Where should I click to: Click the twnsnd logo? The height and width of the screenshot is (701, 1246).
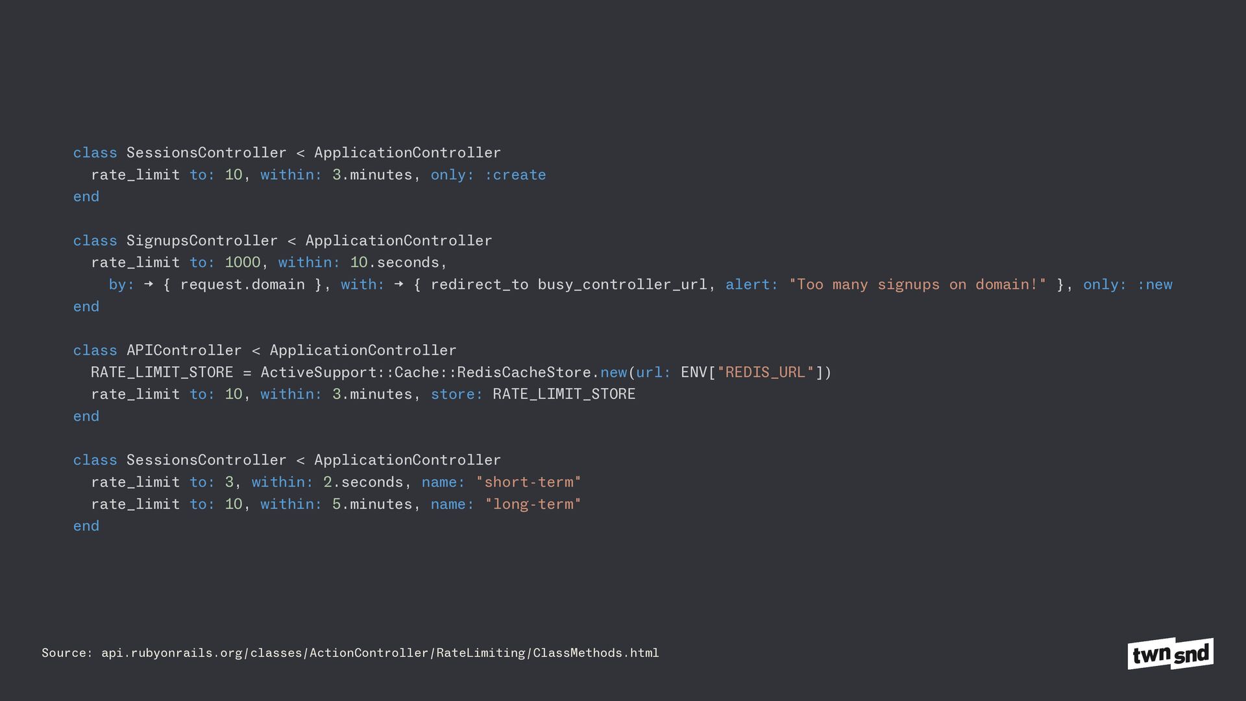(1170, 654)
